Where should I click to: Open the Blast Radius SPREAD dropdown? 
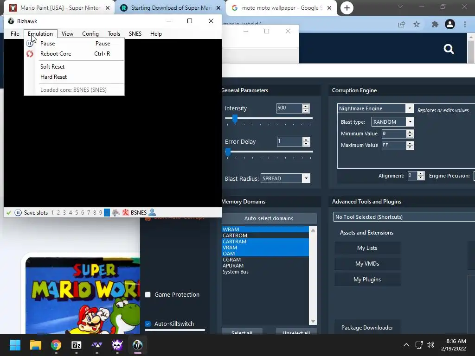coord(306,178)
